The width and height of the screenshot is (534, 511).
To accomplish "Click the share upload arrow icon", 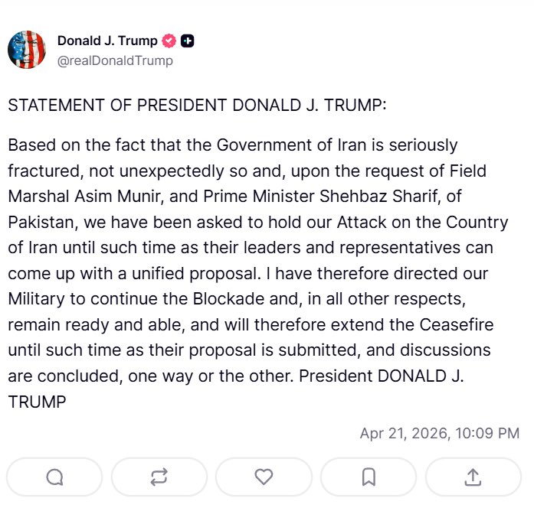I will pyautogui.click(x=473, y=477).
